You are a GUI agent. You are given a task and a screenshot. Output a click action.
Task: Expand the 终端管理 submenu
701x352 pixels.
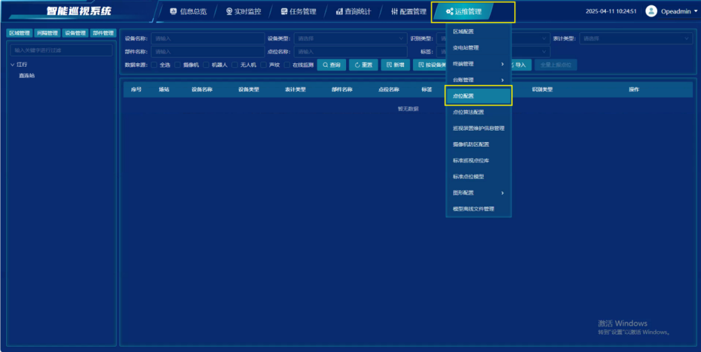pos(478,64)
